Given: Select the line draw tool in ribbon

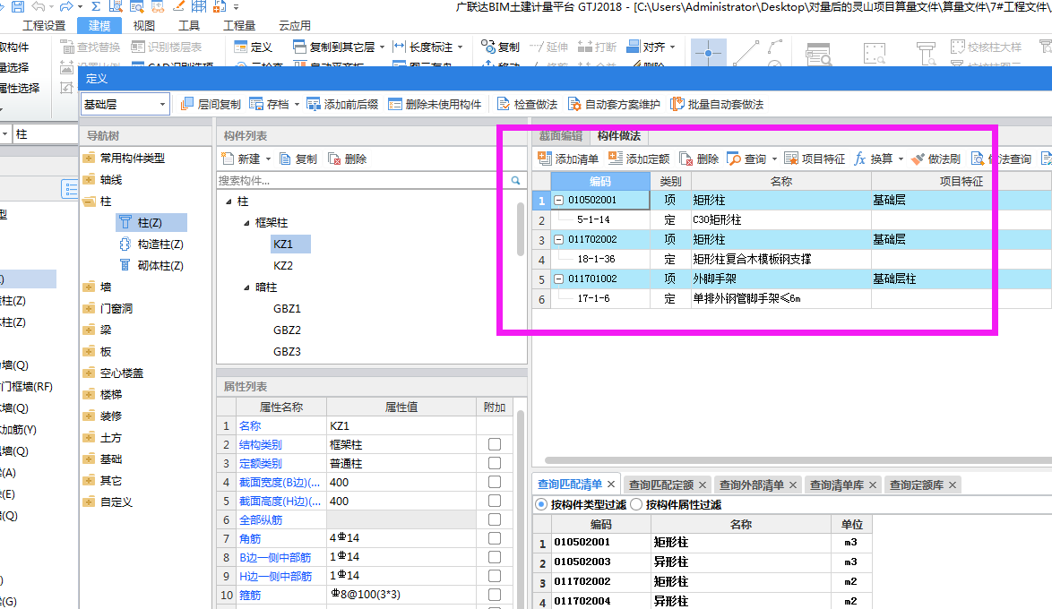Looking at the screenshot, I should click(x=746, y=52).
